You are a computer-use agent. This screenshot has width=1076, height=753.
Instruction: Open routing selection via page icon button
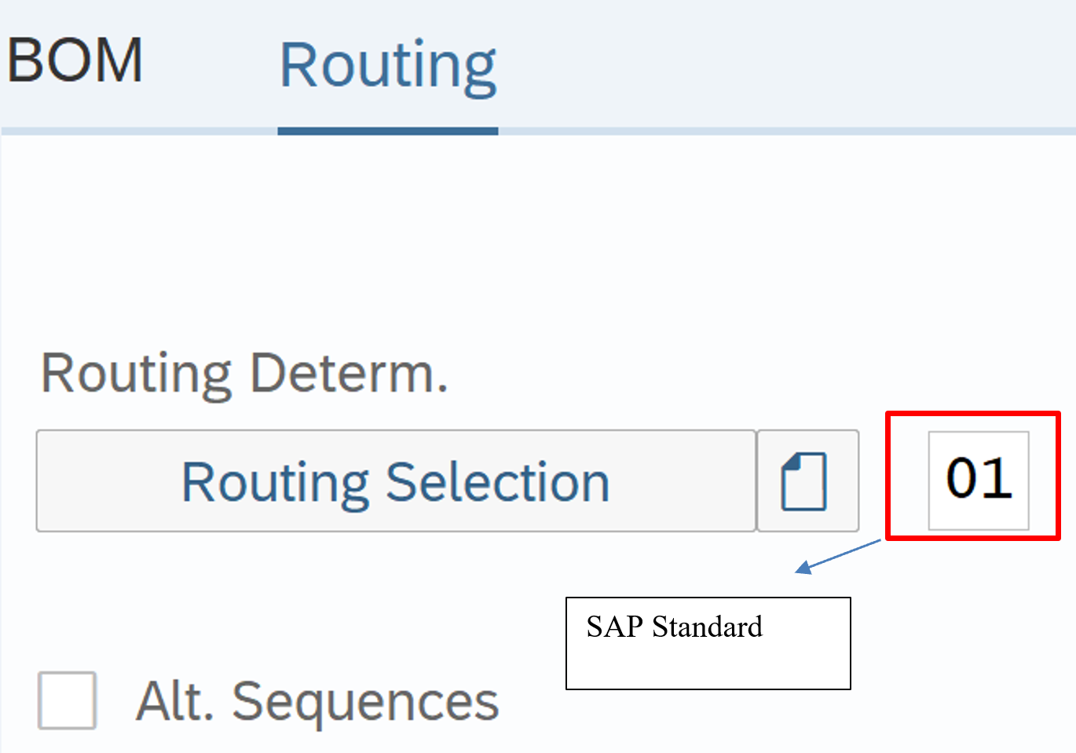(807, 481)
